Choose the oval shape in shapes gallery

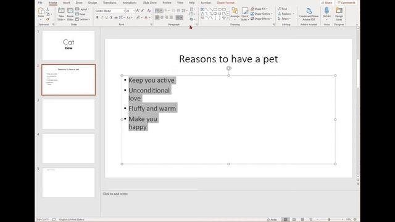coord(220,9)
